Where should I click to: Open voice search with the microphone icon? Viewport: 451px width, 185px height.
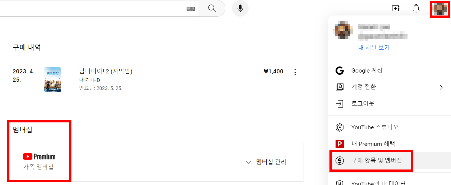coord(240,8)
